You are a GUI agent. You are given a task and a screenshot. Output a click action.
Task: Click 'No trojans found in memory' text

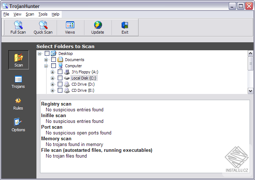75,145
